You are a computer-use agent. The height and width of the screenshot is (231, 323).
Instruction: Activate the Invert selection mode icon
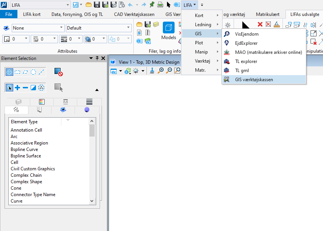(x=33, y=88)
